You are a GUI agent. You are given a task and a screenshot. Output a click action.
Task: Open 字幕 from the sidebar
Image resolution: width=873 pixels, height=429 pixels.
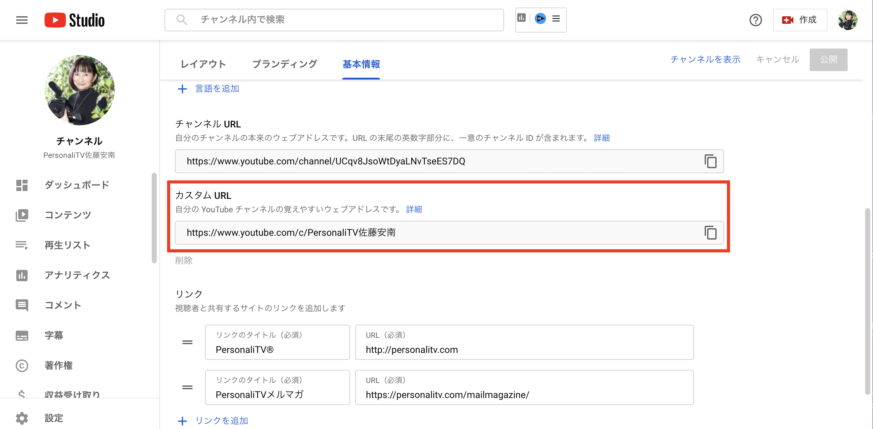[54, 335]
